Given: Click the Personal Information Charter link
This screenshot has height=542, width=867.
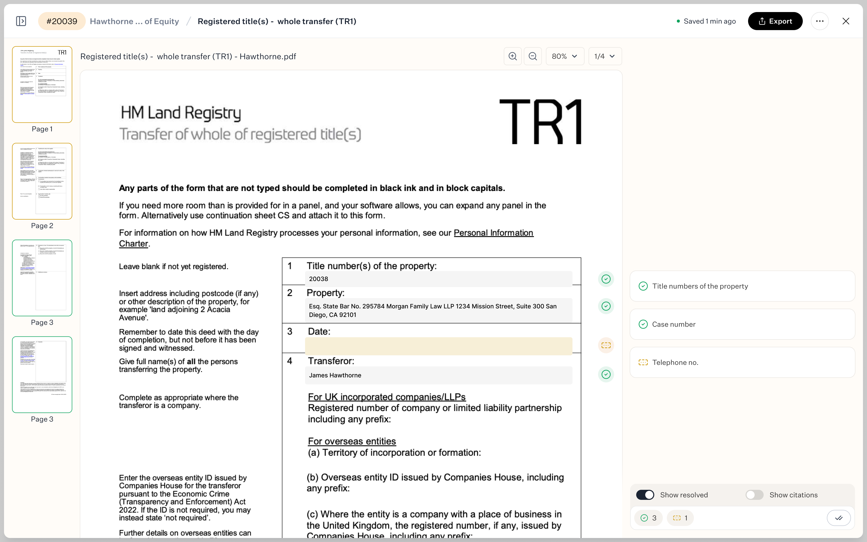Looking at the screenshot, I should (493, 233).
